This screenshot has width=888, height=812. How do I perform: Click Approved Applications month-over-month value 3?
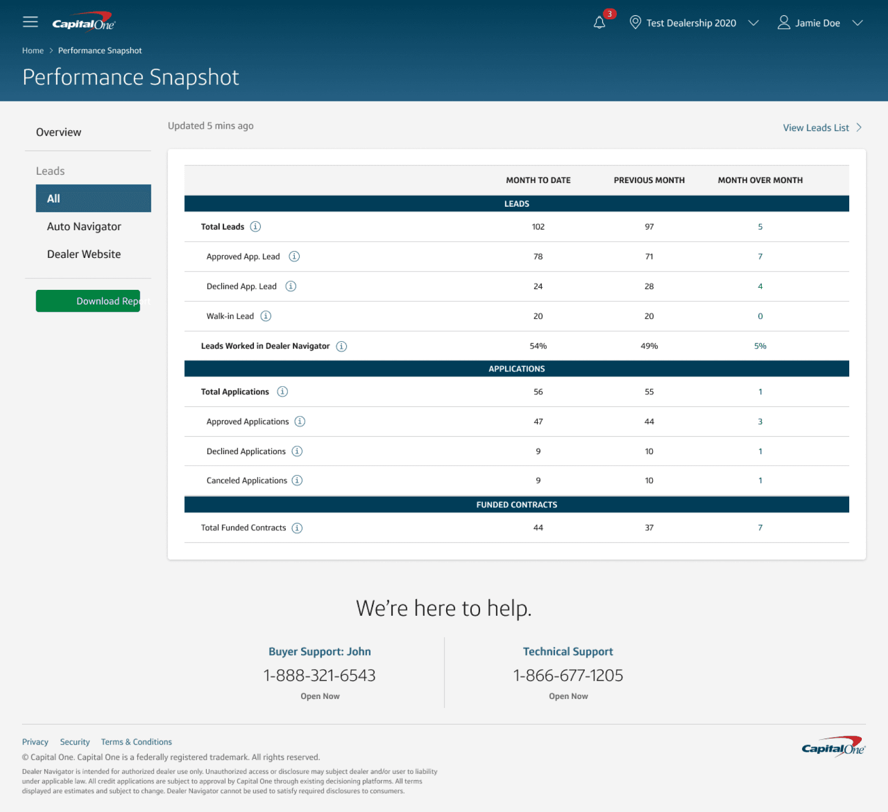pos(760,422)
